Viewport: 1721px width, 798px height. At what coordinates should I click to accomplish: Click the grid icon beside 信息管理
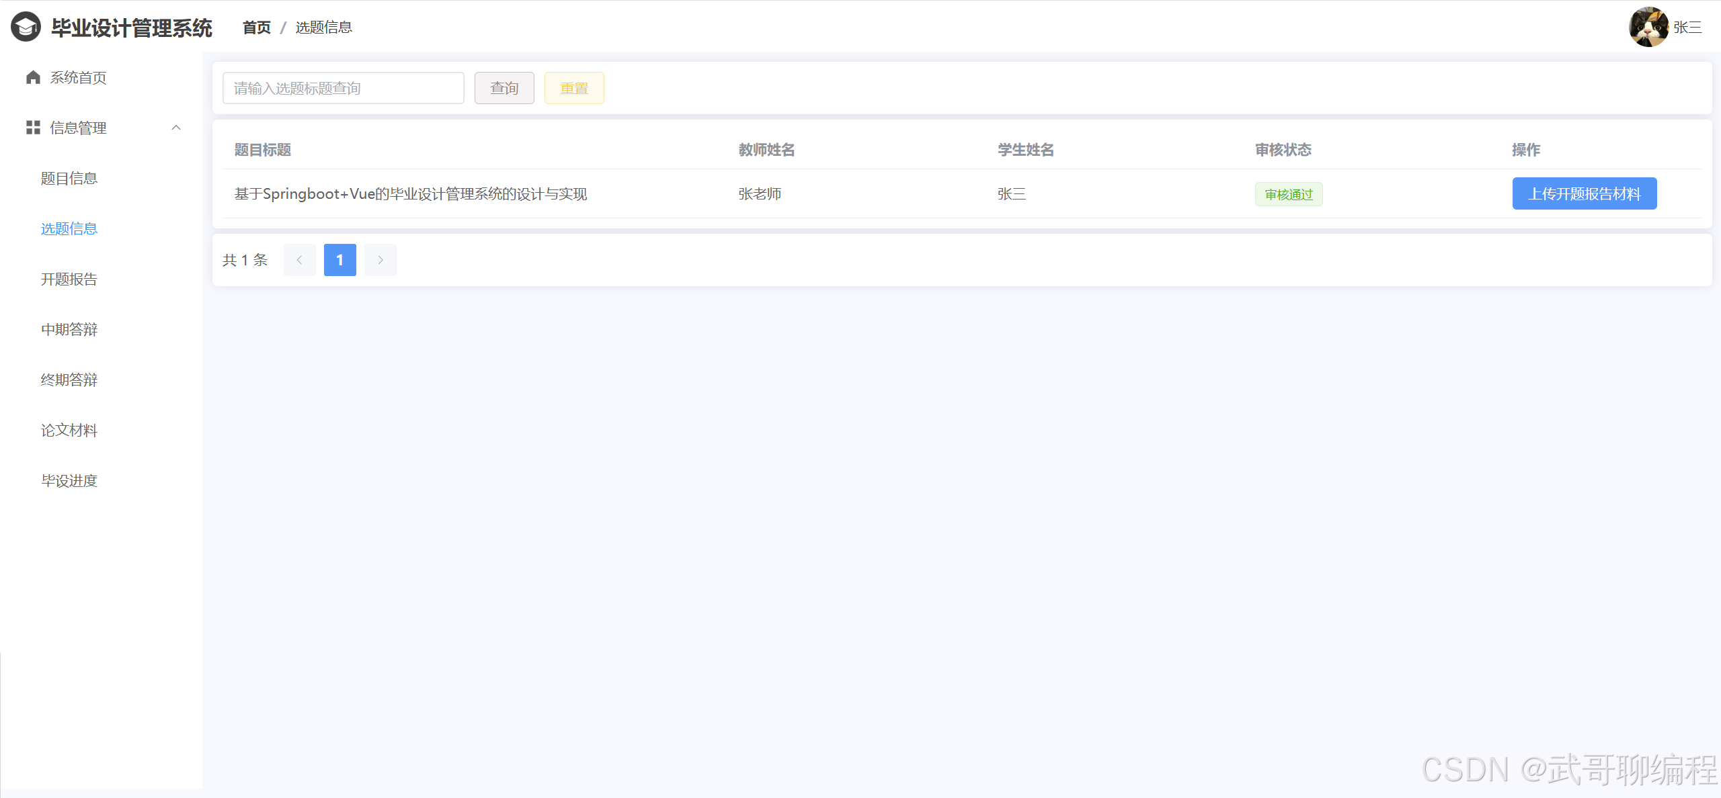point(33,128)
